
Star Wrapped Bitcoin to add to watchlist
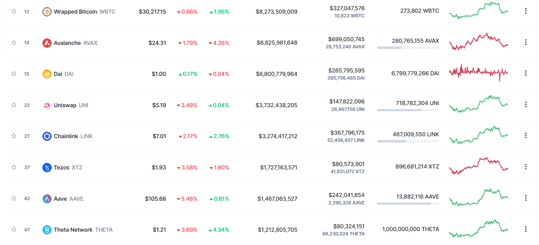tap(14, 11)
